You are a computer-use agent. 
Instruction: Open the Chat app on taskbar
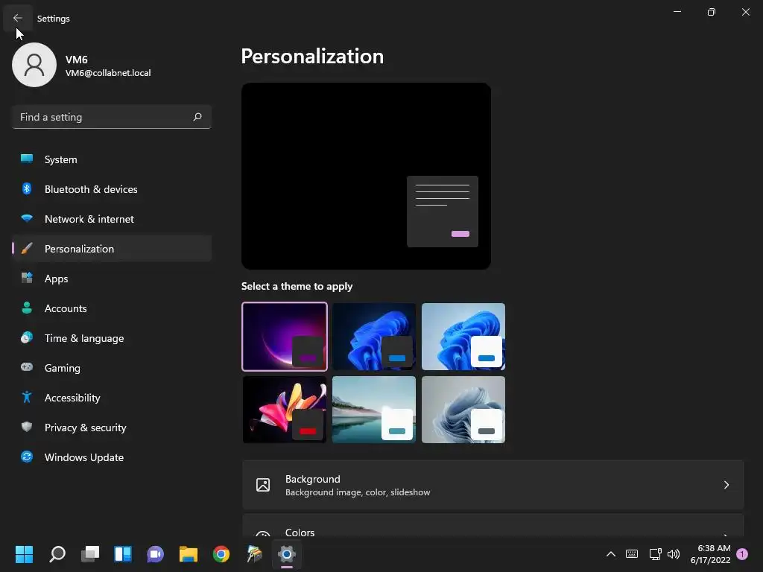pyautogui.click(x=155, y=554)
